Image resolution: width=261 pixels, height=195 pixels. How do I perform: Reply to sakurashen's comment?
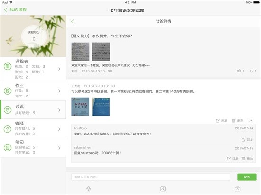[x=233, y=159]
